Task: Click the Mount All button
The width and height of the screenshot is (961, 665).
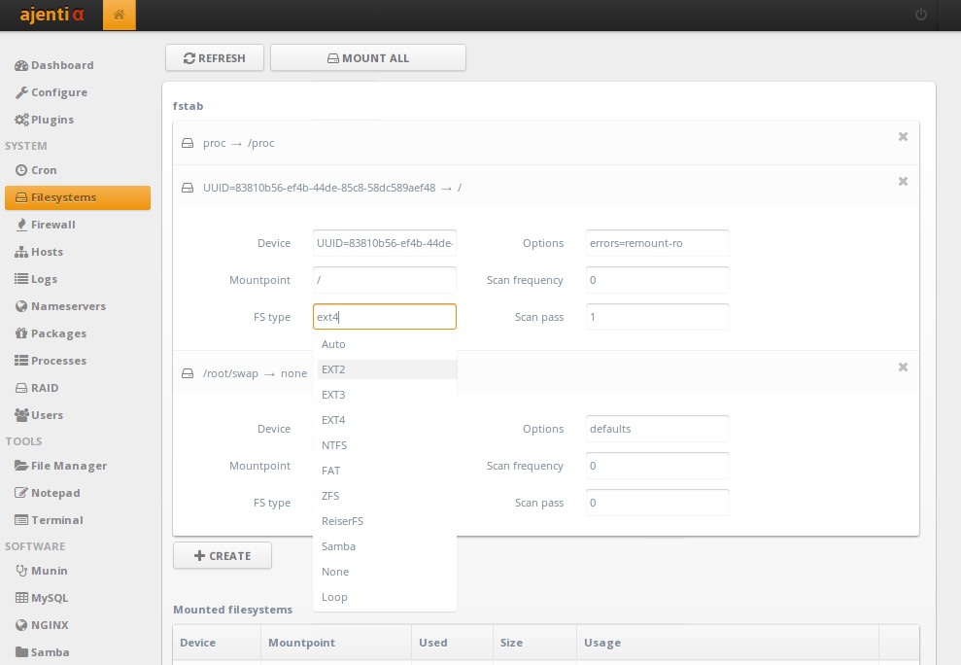Action: 367,58
